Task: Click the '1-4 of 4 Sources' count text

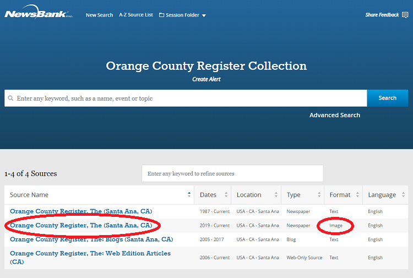Action: point(30,174)
